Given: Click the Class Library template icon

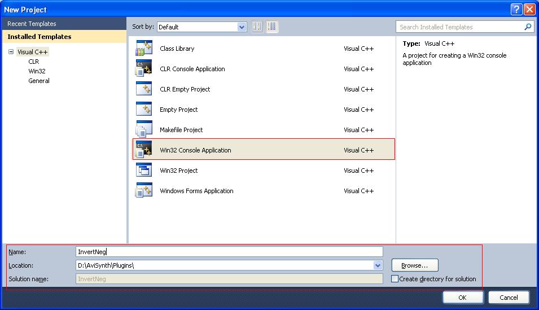Looking at the screenshot, I should click(144, 48).
